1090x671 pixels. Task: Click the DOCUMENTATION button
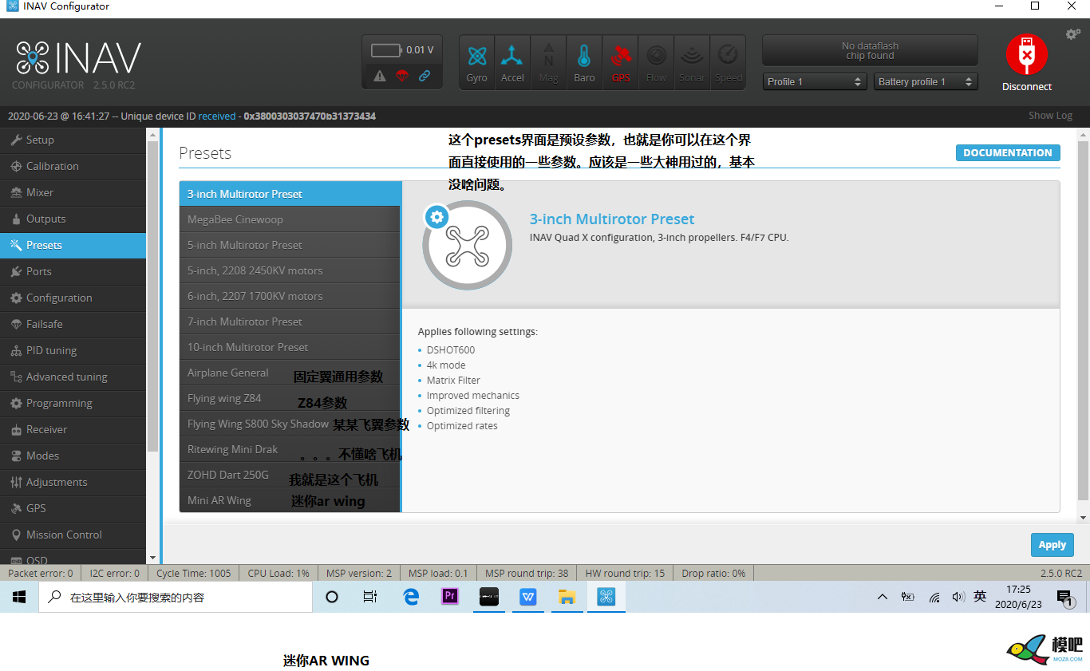coord(1008,152)
